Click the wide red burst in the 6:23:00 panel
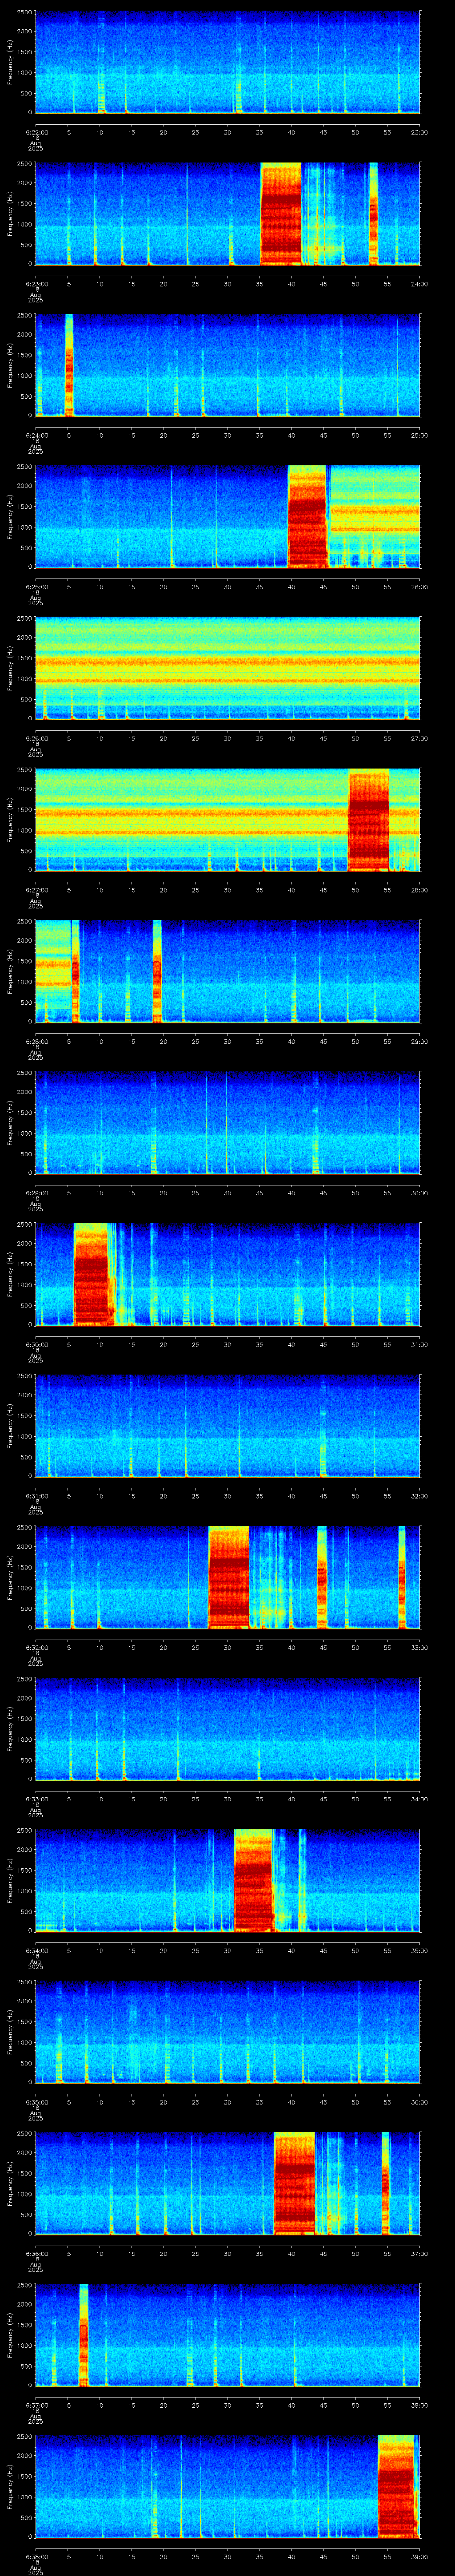The height and width of the screenshot is (2576, 455). (x=281, y=213)
